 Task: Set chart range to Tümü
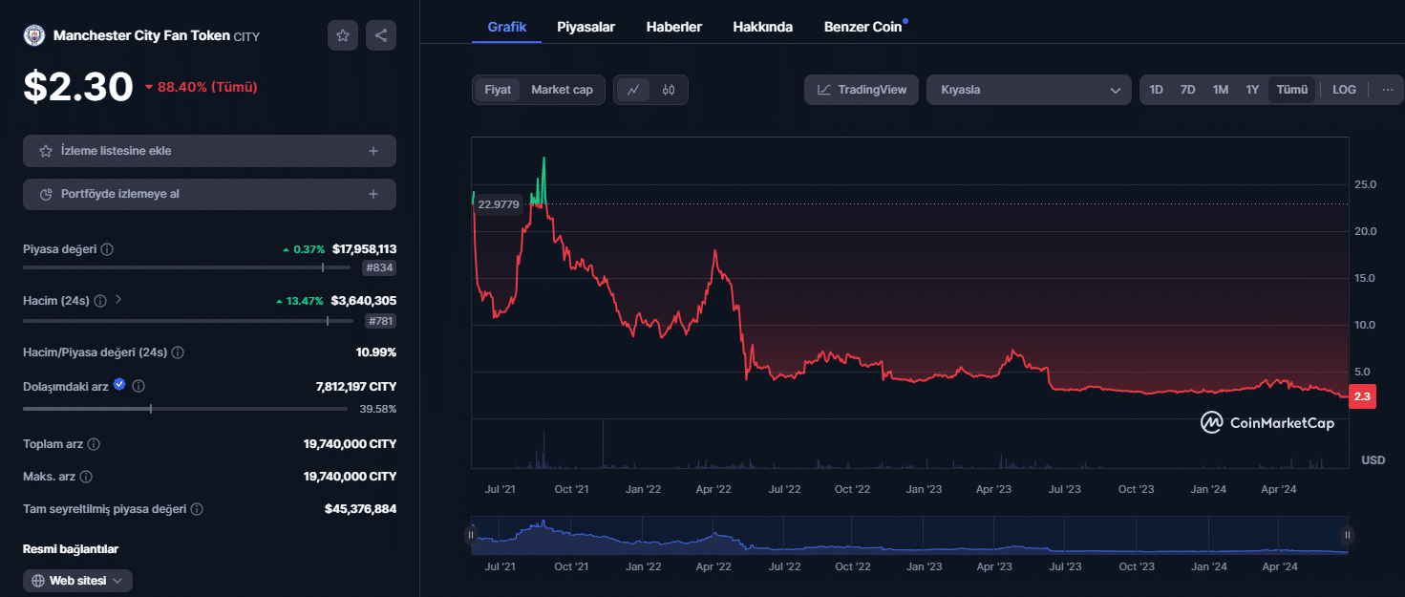[x=1291, y=90]
